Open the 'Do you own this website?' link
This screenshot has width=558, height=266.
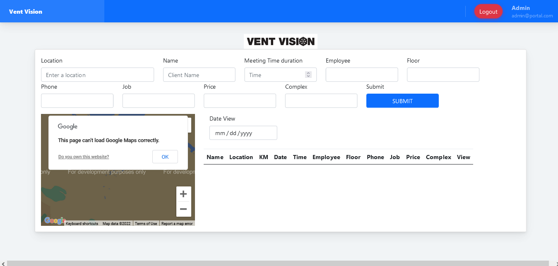coord(84,157)
